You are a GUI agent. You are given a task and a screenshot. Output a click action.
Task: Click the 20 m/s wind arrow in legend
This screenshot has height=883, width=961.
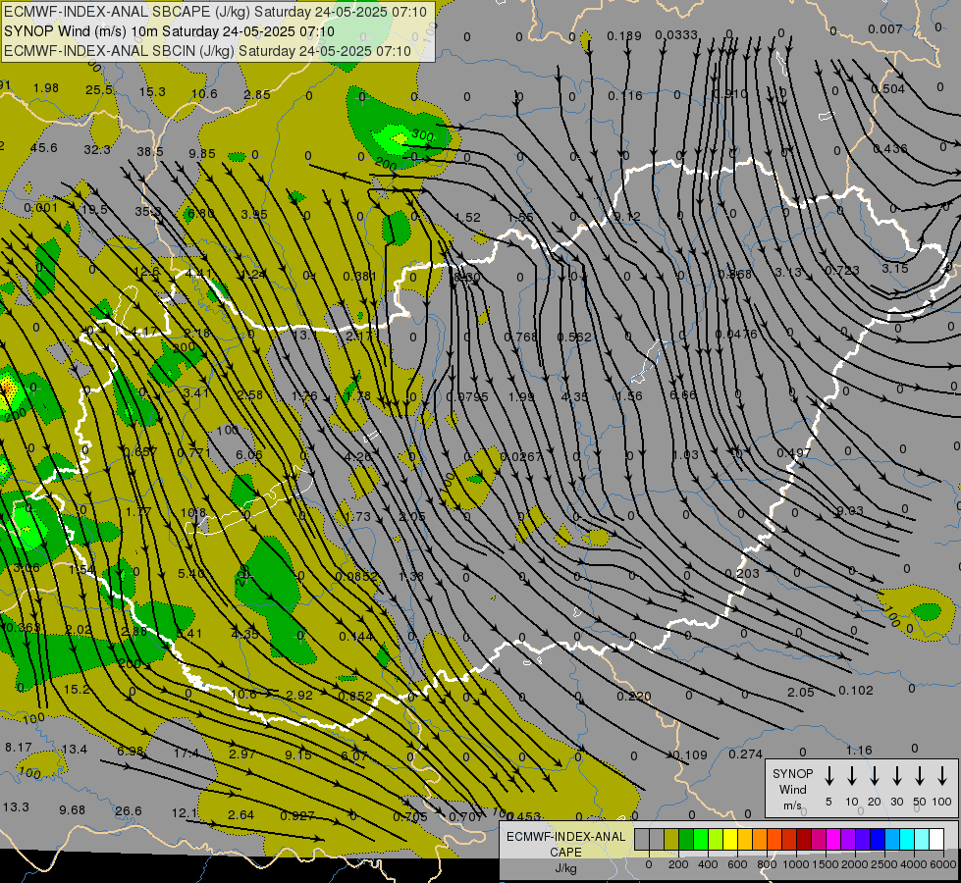pyautogui.click(x=874, y=775)
